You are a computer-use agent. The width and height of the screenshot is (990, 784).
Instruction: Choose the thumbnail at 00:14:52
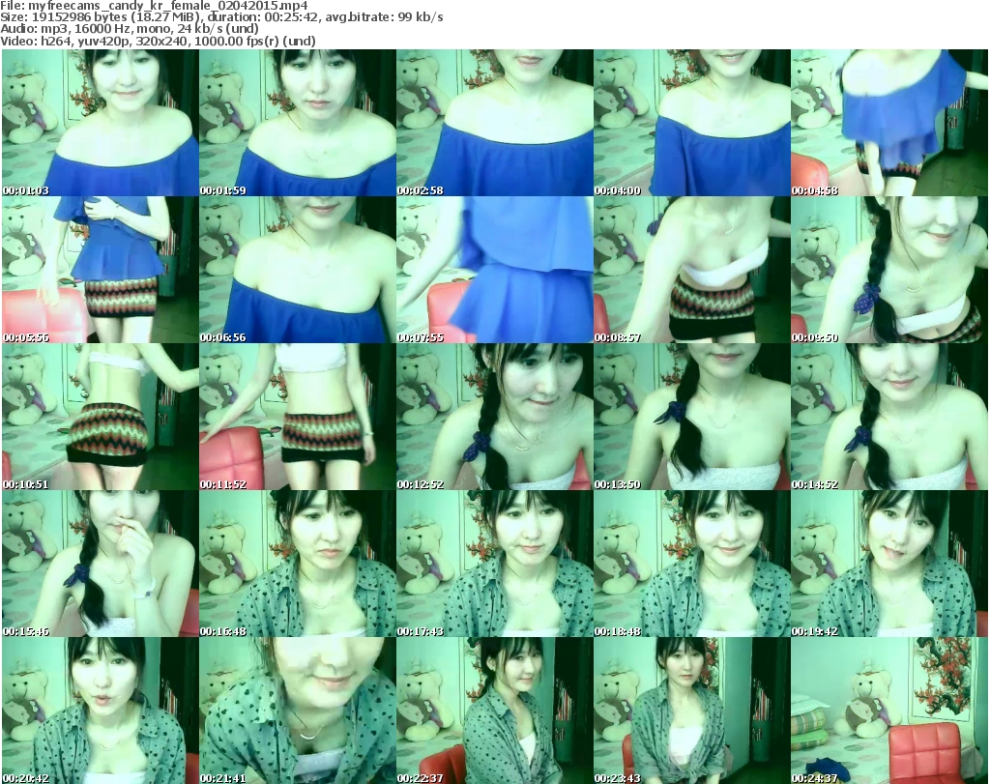tap(889, 418)
